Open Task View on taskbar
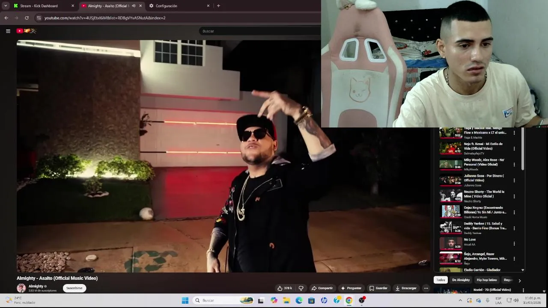Viewport: 548px width, 308px height. click(261, 300)
